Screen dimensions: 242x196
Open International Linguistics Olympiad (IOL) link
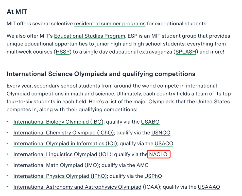pos(63,155)
